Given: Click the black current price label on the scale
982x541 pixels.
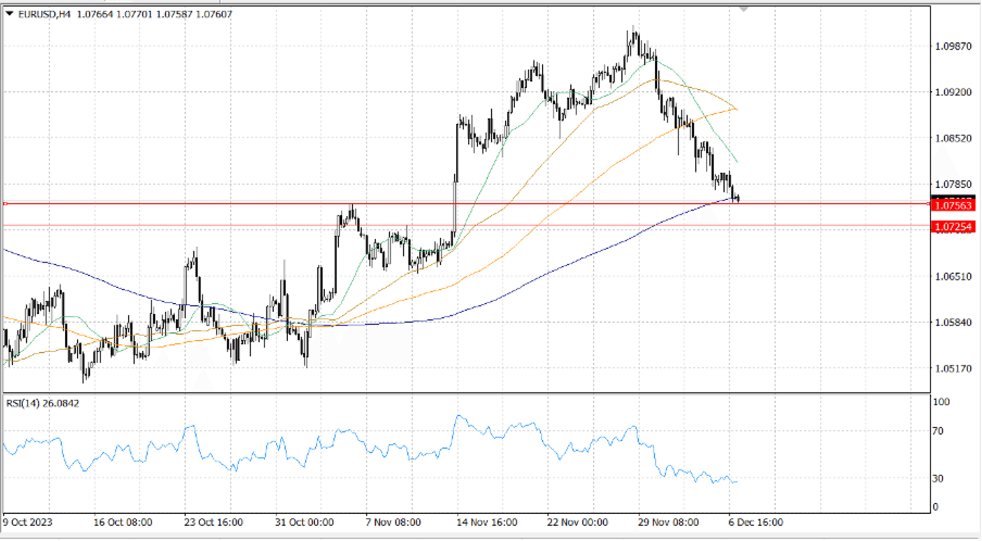Looking at the screenshot, I should pyautogui.click(x=953, y=197).
